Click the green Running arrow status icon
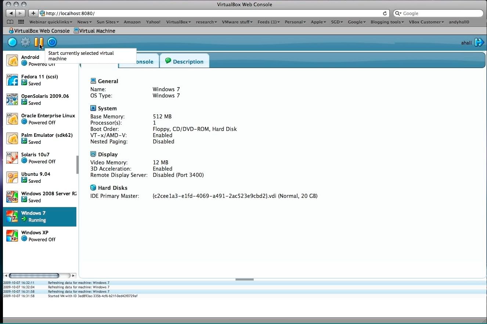The width and height of the screenshot is (487, 324). tap(24, 220)
